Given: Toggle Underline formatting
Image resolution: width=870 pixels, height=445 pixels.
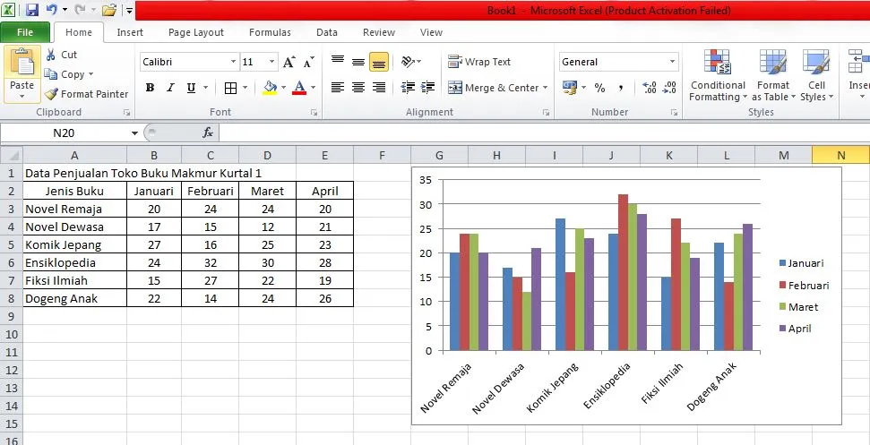Looking at the screenshot, I should pos(191,88).
